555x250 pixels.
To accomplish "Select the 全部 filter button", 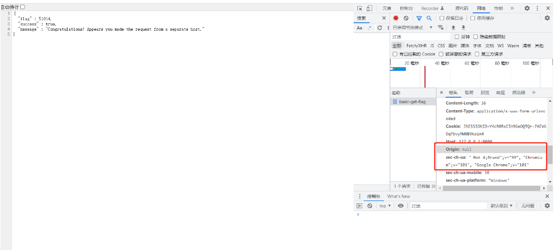I will pos(397,45).
